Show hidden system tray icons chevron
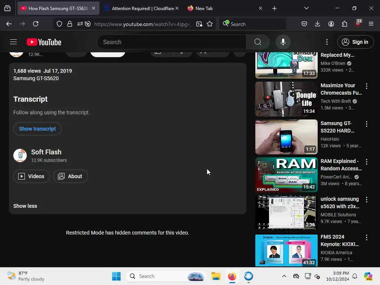 (284, 276)
